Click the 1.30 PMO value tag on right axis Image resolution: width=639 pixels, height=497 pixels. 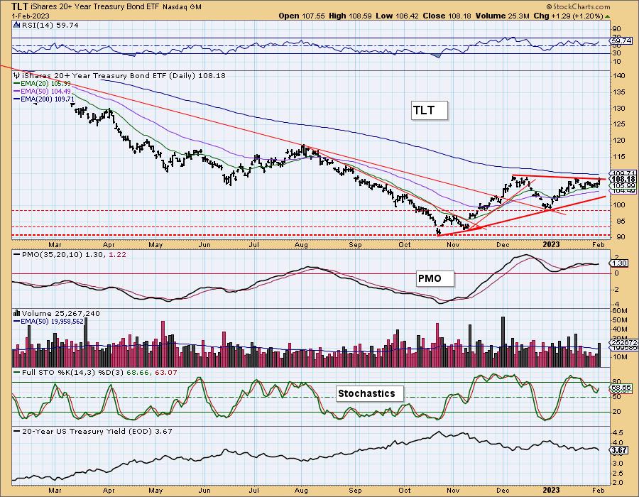(618, 263)
